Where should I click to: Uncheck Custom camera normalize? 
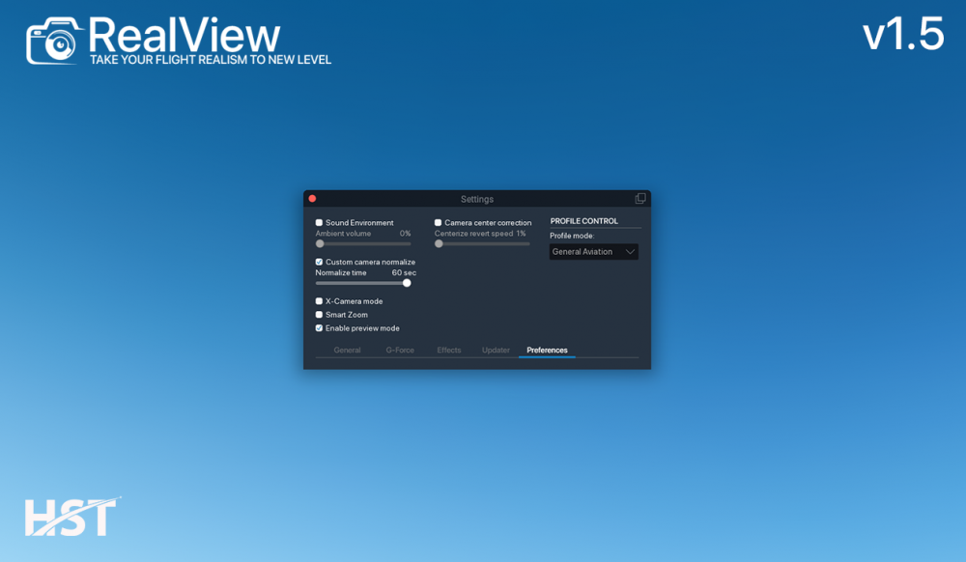point(319,263)
